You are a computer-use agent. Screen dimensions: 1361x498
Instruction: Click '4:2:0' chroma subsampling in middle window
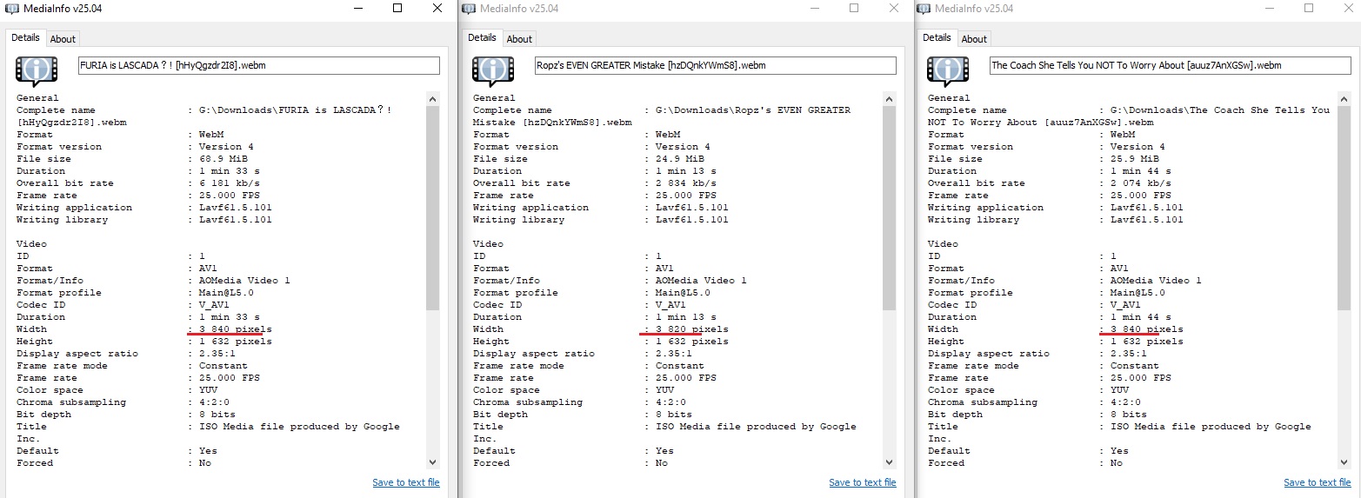[x=670, y=402]
